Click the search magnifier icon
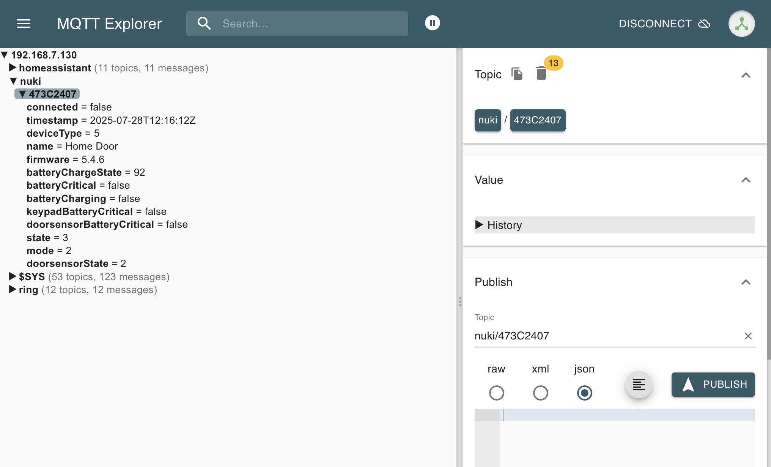The image size is (771, 467). 204,24
